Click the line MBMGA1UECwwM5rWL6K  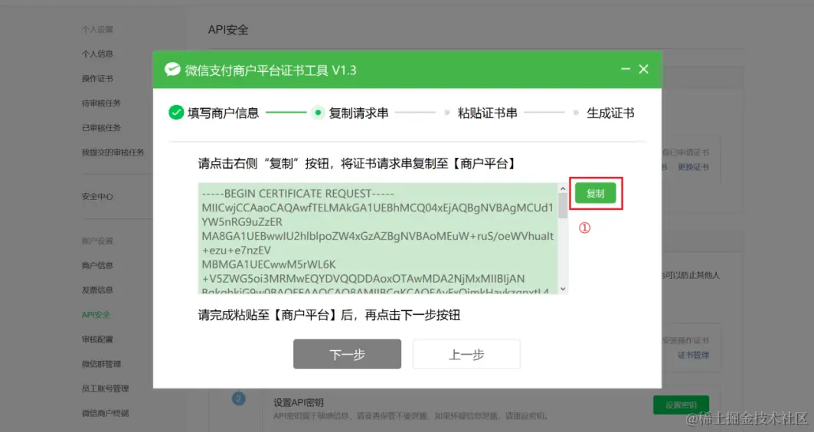click(x=268, y=264)
